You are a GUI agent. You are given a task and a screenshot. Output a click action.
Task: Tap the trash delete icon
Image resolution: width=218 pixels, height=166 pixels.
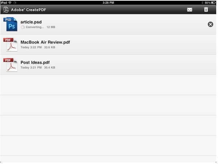(206, 10)
